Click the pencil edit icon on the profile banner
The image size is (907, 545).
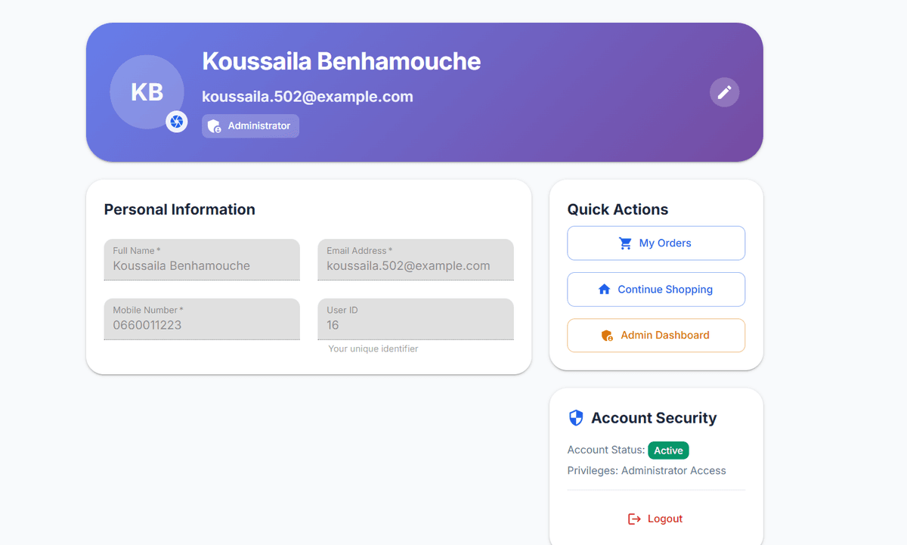(724, 91)
